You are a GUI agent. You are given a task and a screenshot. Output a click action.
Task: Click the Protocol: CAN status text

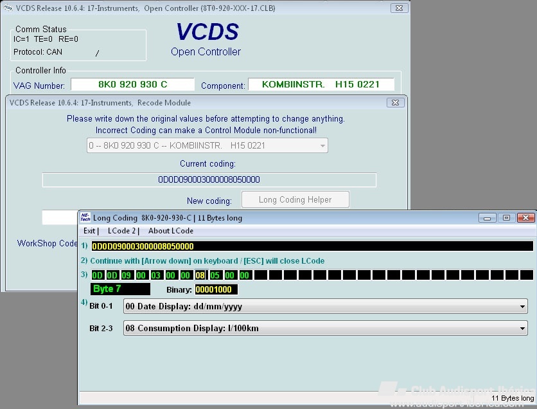point(38,51)
